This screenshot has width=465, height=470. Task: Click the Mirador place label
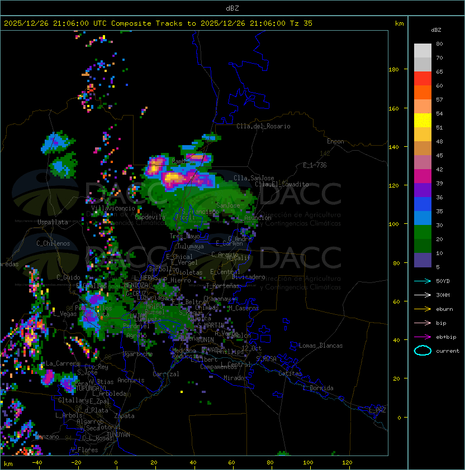236,378
